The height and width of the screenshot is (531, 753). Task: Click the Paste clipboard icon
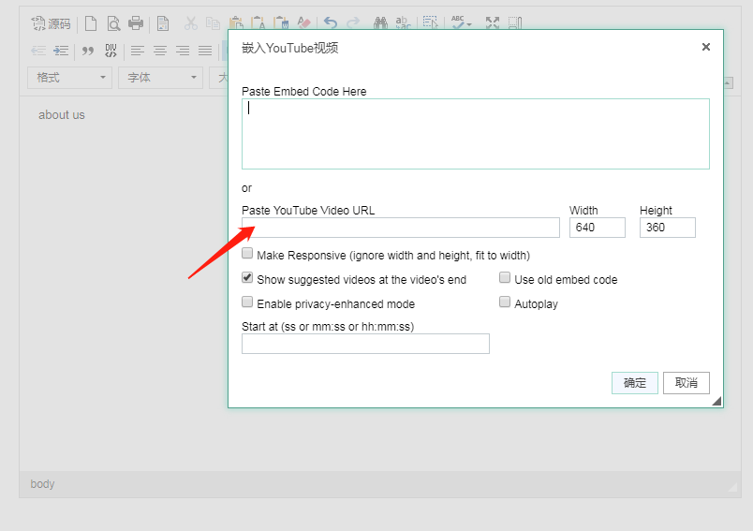(236, 23)
